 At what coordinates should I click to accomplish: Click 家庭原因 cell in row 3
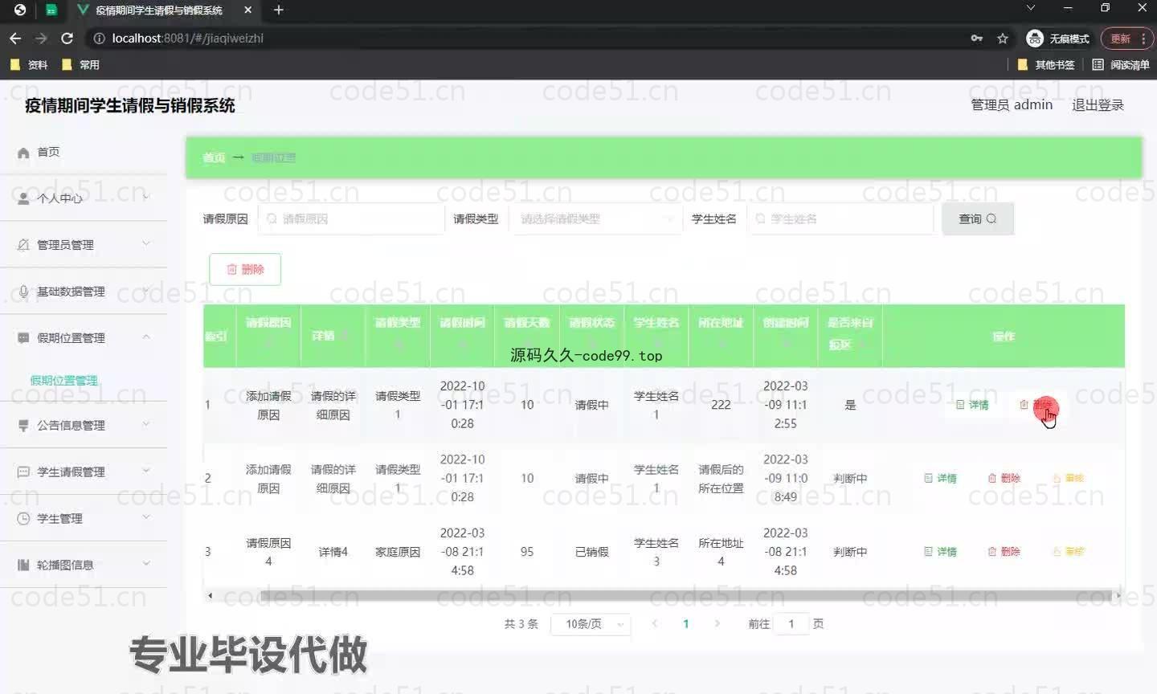(x=398, y=552)
